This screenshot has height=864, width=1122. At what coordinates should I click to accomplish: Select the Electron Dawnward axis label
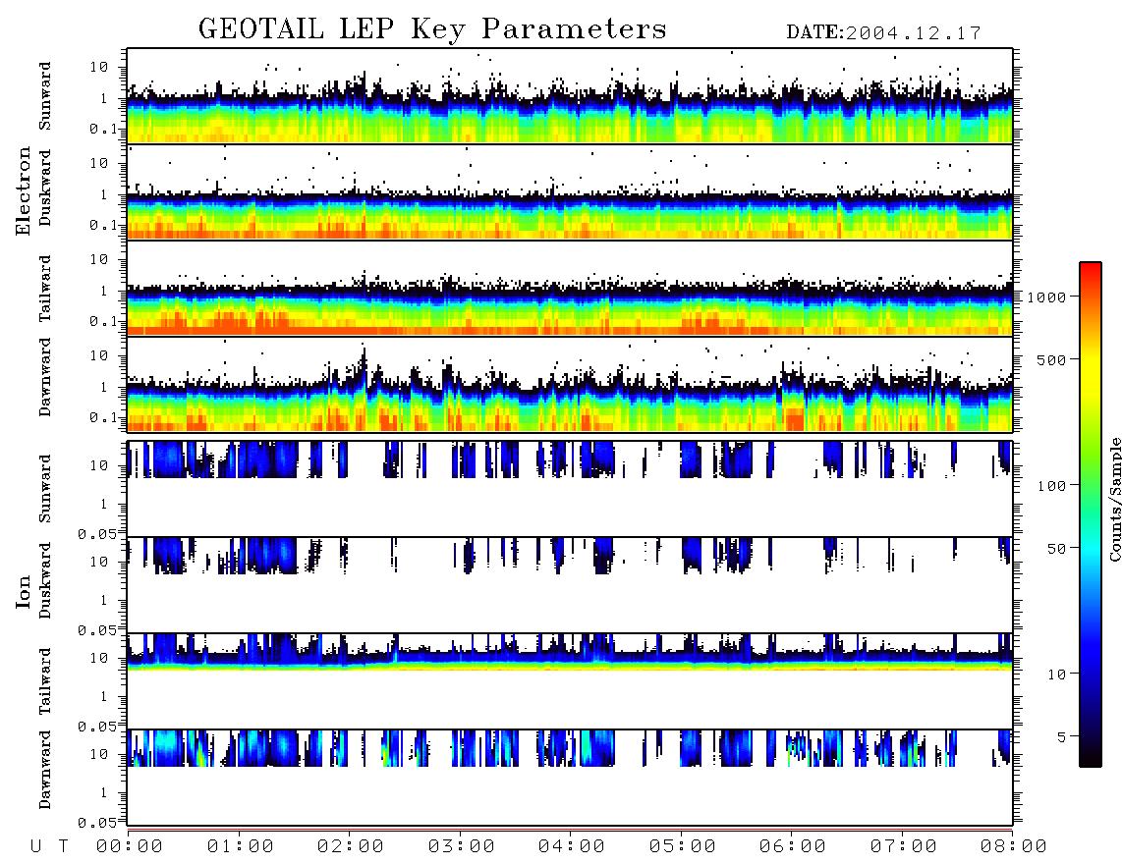click(45, 378)
